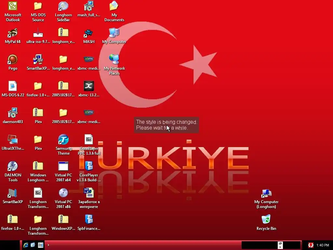Screen dimensions: 333x250
Task: Select the longhorn_e... folder icon
Action: coord(63,60)
